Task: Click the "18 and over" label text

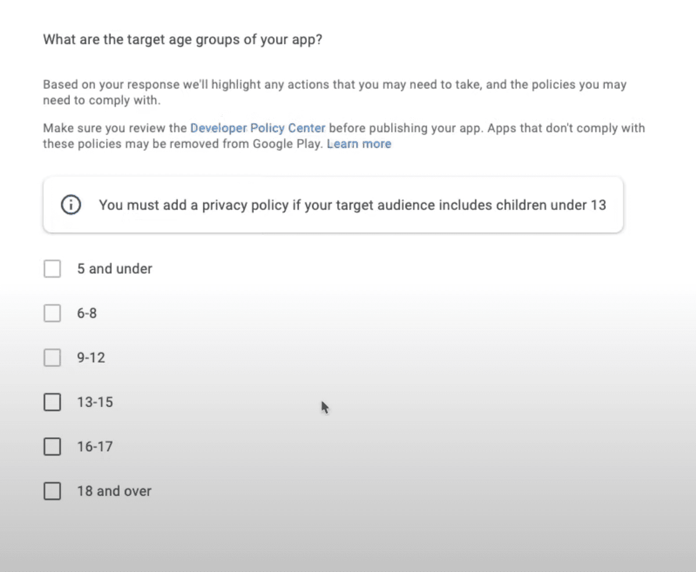Action: (x=114, y=491)
